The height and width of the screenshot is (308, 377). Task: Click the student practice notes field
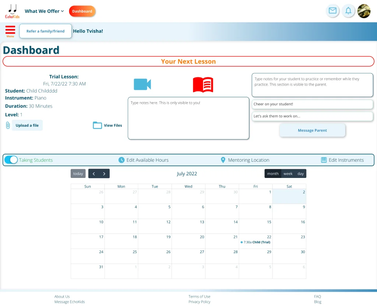[312, 85]
